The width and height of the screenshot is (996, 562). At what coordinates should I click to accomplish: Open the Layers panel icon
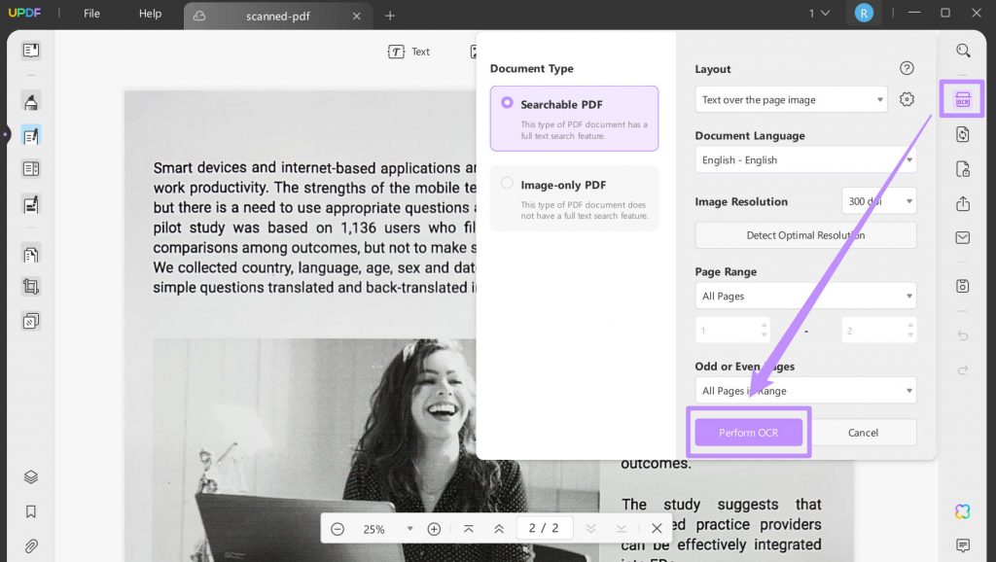coord(29,476)
